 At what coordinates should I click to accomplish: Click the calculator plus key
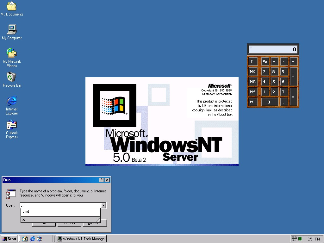293,77
